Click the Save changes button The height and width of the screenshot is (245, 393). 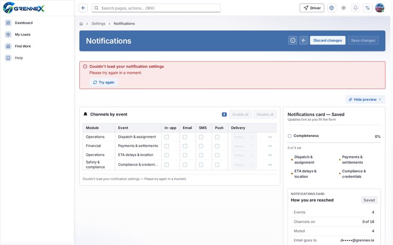pos(363,40)
